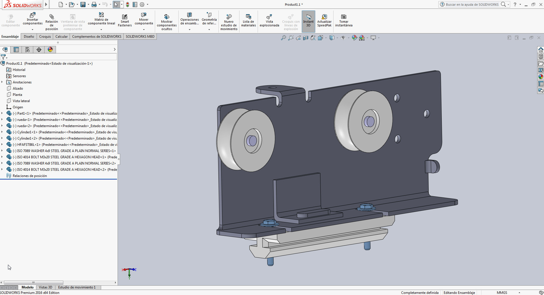
Task: Open the Mover componente dropdown arrow
Action: click(144, 29)
